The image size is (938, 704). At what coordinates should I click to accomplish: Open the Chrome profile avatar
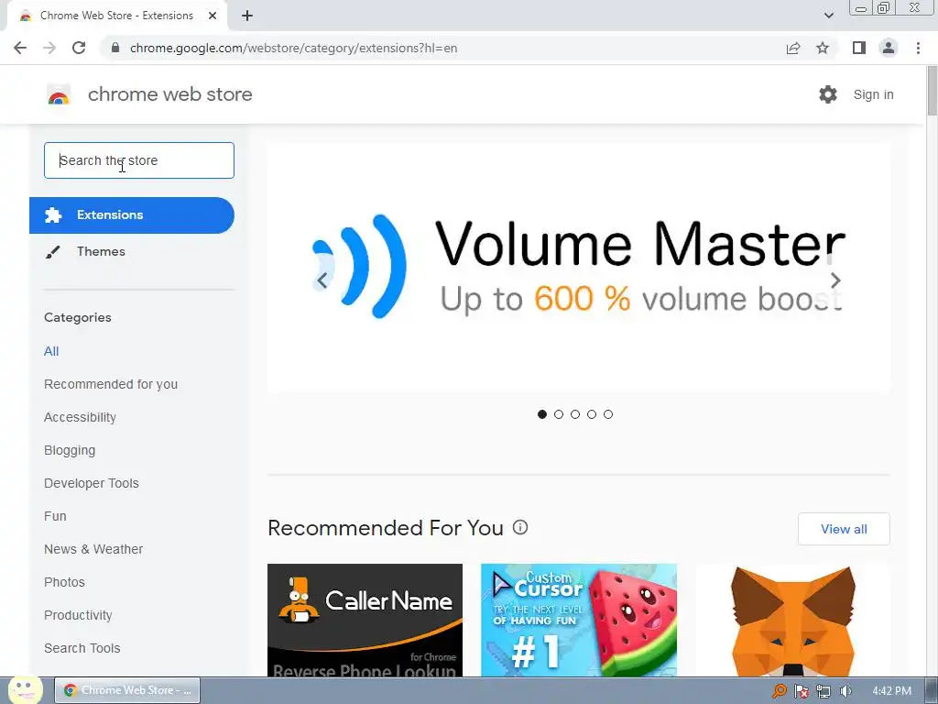[889, 48]
